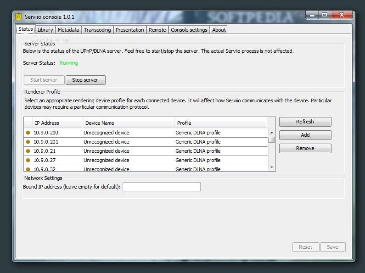Click Unrecognized device name in 10.9.0.27 row

pyautogui.click(x=107, y=160)
